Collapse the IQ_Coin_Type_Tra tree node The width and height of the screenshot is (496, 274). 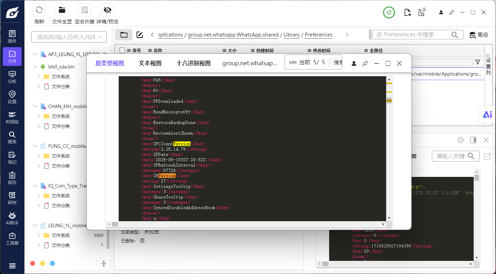tap(35, 186)
